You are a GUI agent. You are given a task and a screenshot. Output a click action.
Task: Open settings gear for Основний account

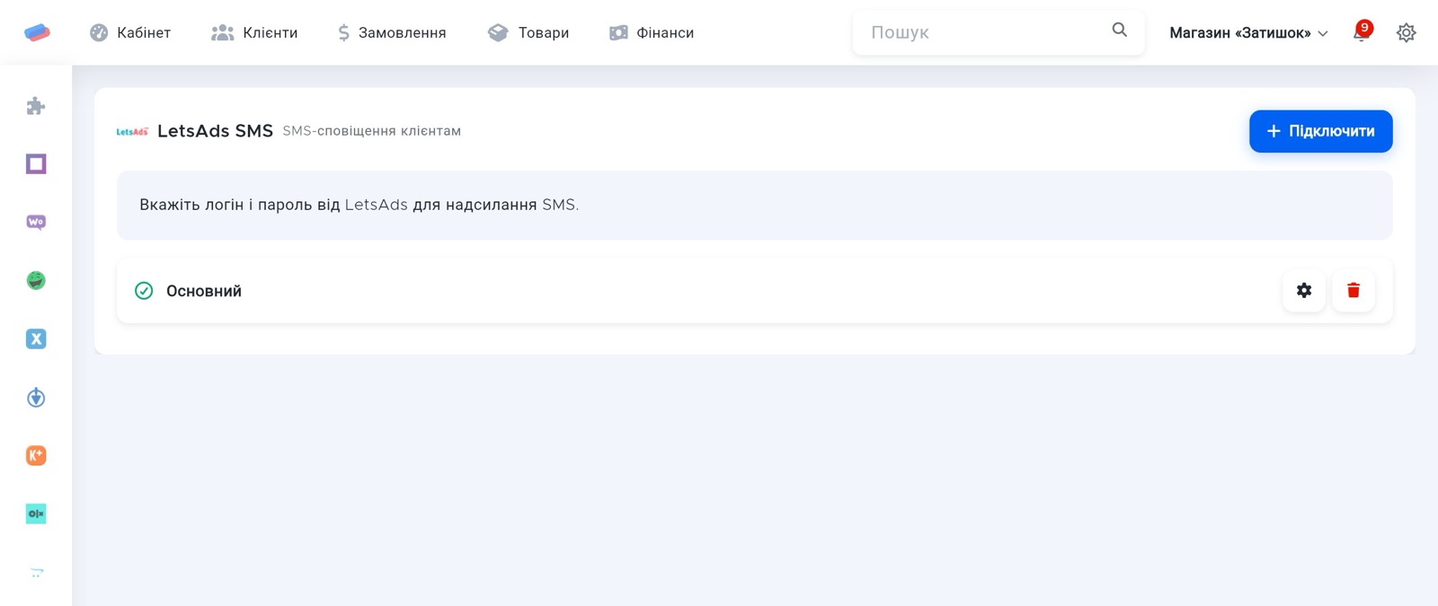pos(1304,291)
